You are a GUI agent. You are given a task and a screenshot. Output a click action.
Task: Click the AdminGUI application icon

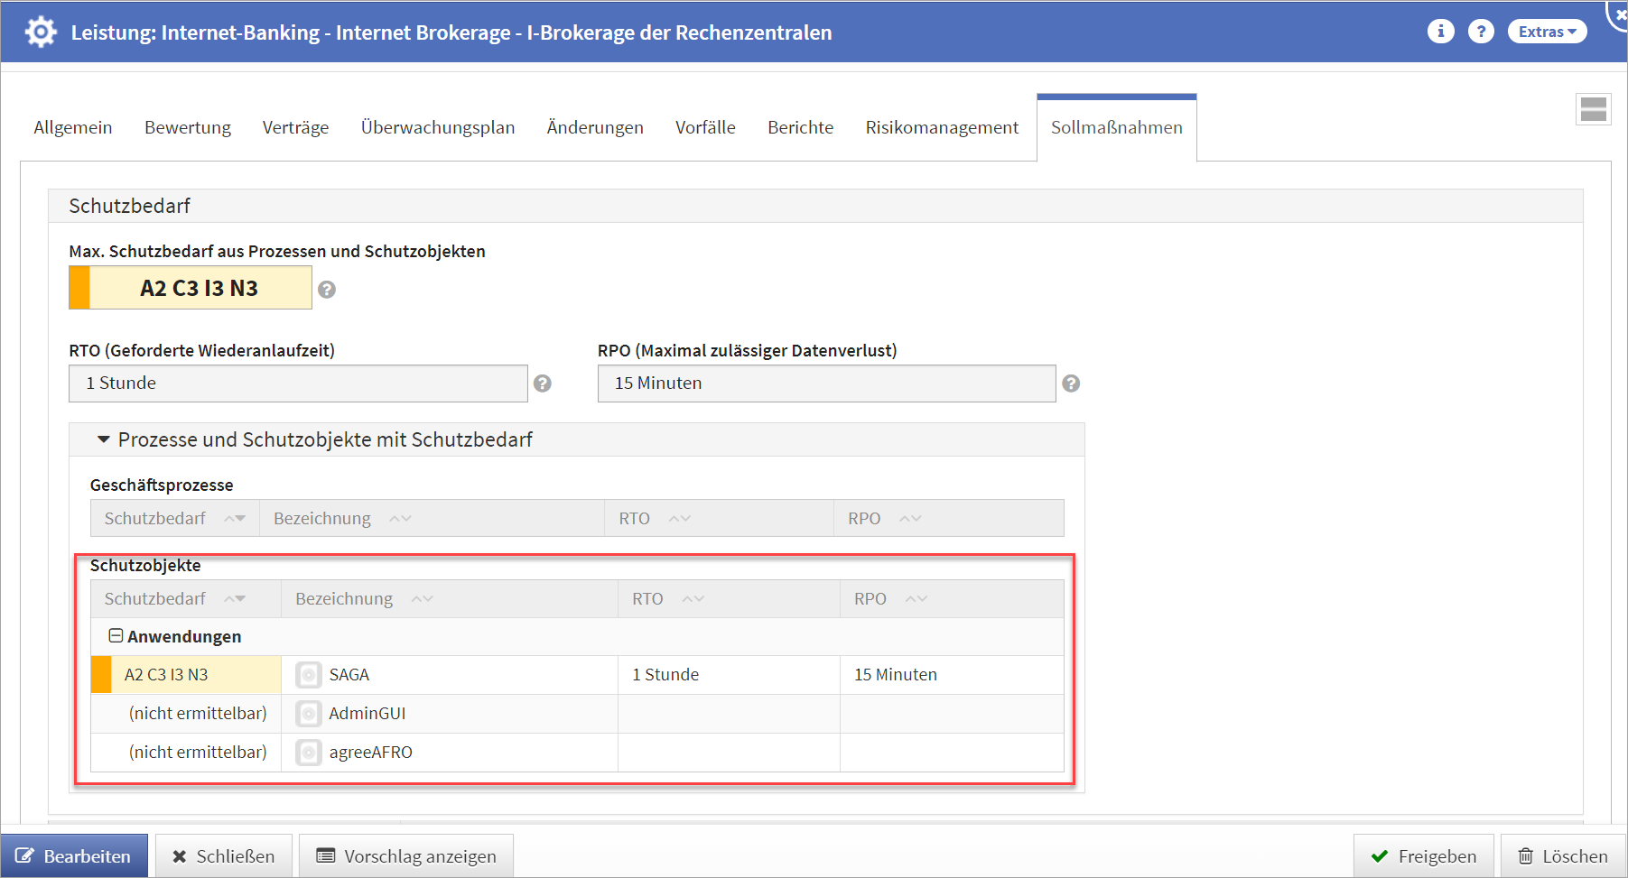(x=309, y=714)
